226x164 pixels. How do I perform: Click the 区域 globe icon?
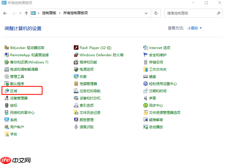[7, 91]
